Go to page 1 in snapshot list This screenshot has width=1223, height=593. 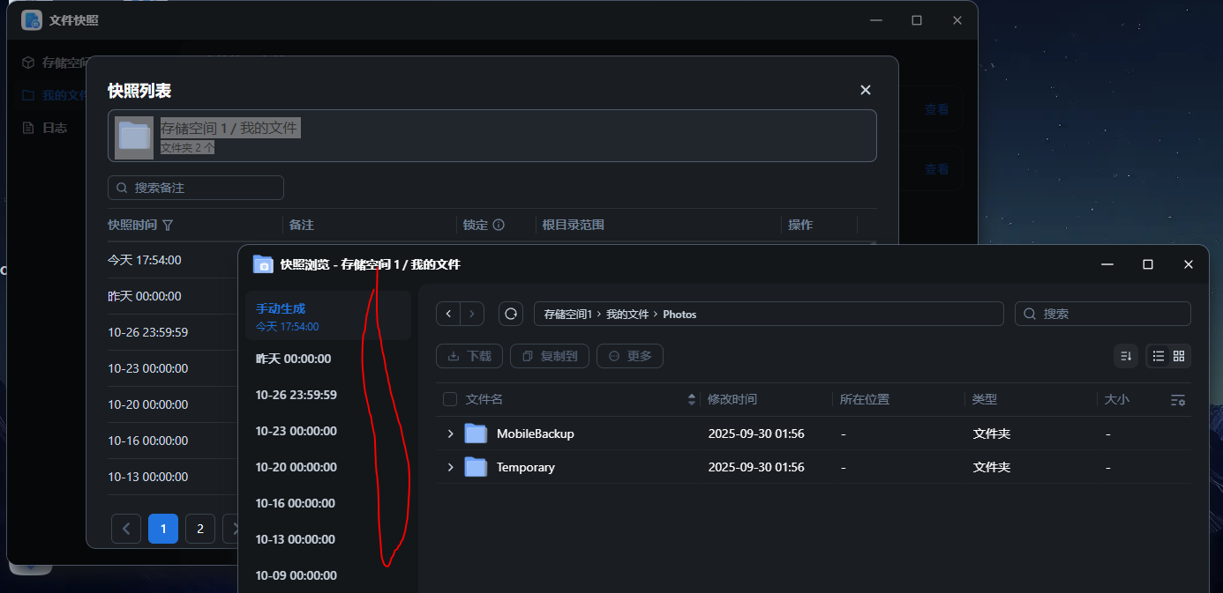point(163,529)
